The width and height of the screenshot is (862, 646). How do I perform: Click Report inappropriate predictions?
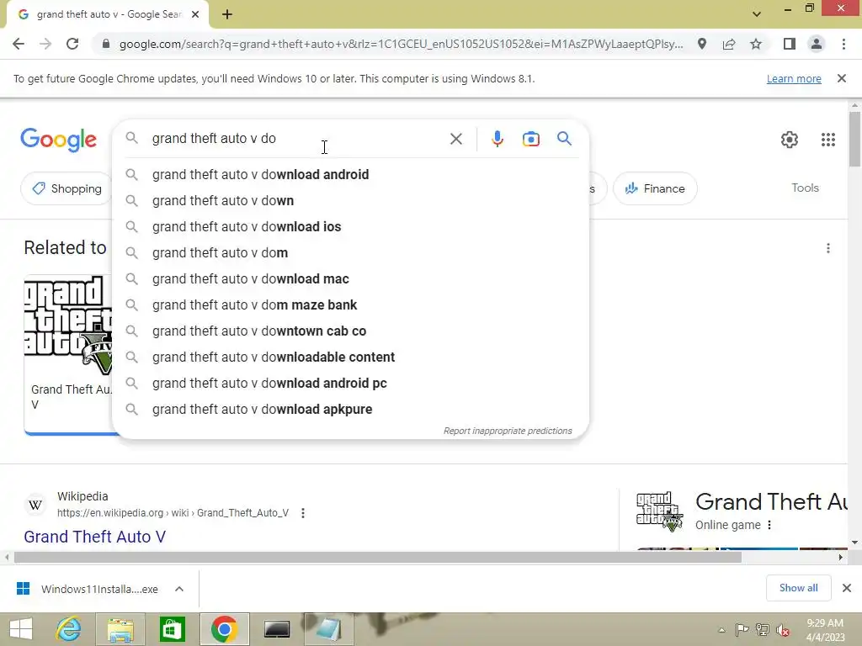[x=508, y=432]
